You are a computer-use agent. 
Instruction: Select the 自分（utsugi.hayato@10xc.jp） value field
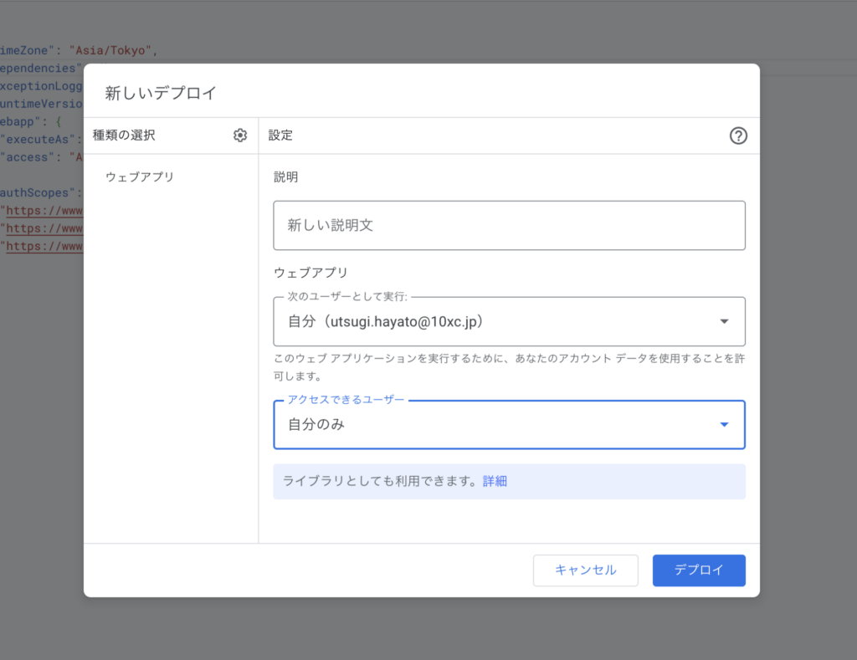(x=387, y=321)
